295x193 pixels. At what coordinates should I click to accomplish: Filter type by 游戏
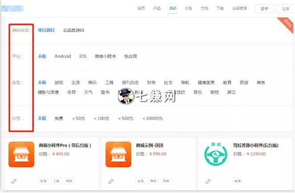tap(59, 83)
